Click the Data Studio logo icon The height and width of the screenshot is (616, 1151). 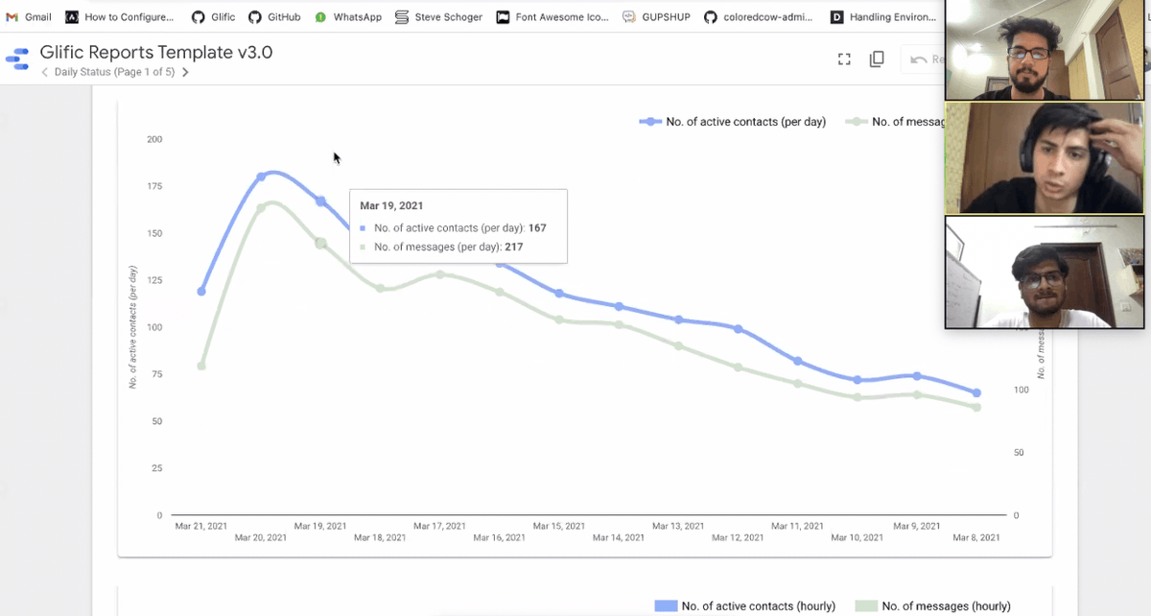click(x=17, y=59)
